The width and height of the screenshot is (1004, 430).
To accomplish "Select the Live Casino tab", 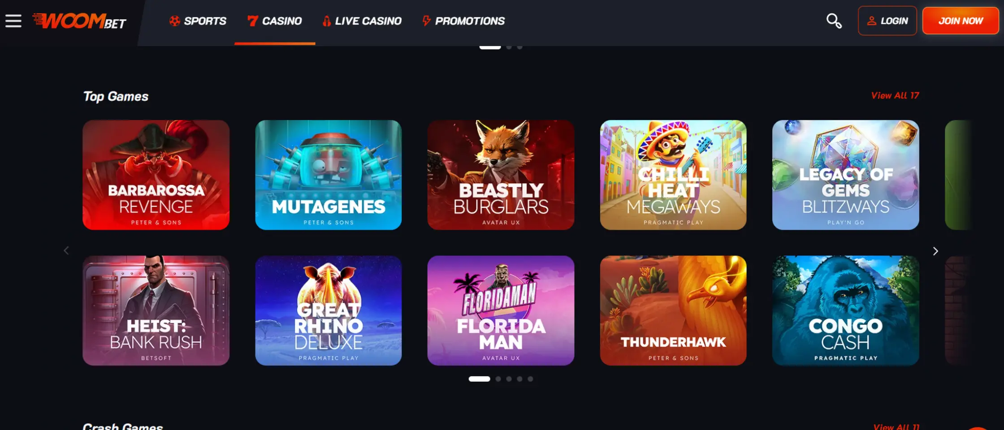I will click(362, 21).
